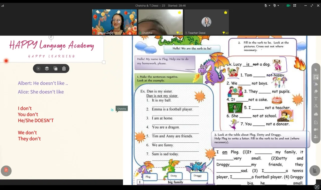Duplicate the selected image
The image size is (321, 190).
point(55,68)
